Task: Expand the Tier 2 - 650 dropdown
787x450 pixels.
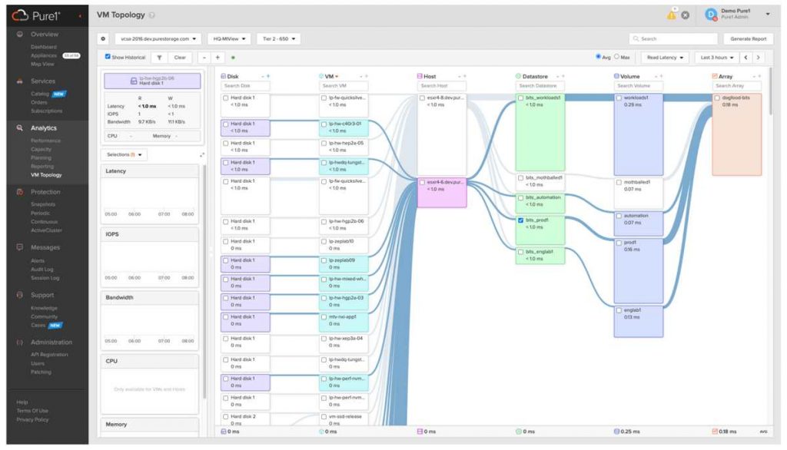Action: coord(278,38)
